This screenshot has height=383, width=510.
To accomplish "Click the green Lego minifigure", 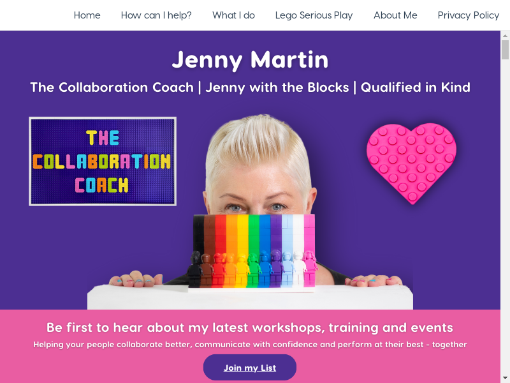I will coord(253,269).
